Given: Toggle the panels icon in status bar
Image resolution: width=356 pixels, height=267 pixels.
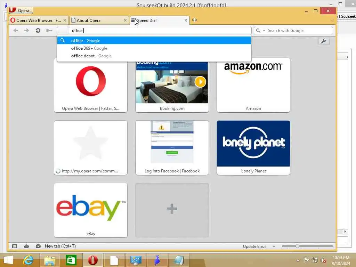Looking at the screenshot, I should pos(15,246).
